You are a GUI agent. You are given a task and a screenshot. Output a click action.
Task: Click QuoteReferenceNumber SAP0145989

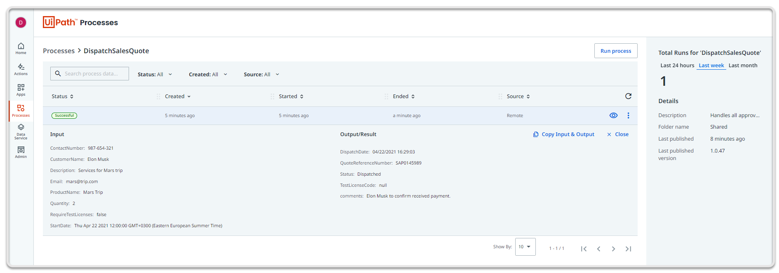pos(408,163)
